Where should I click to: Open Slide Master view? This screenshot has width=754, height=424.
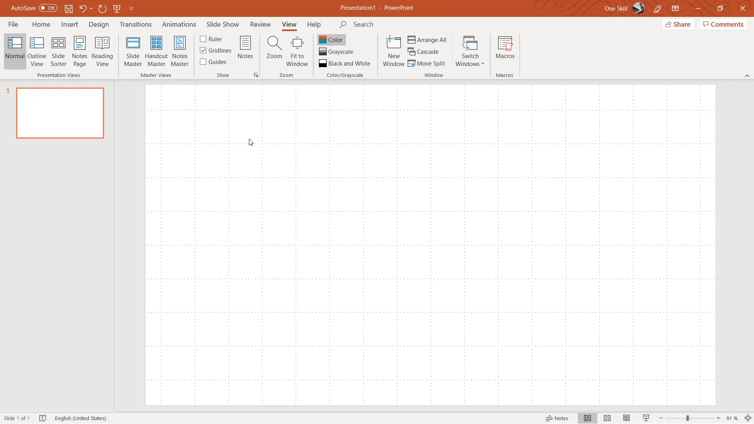point(133,51)
